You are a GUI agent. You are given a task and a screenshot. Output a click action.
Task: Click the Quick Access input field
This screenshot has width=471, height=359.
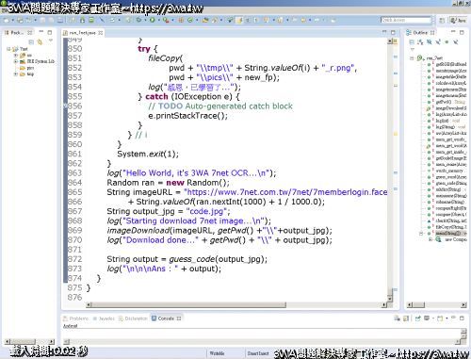[406, 20]
